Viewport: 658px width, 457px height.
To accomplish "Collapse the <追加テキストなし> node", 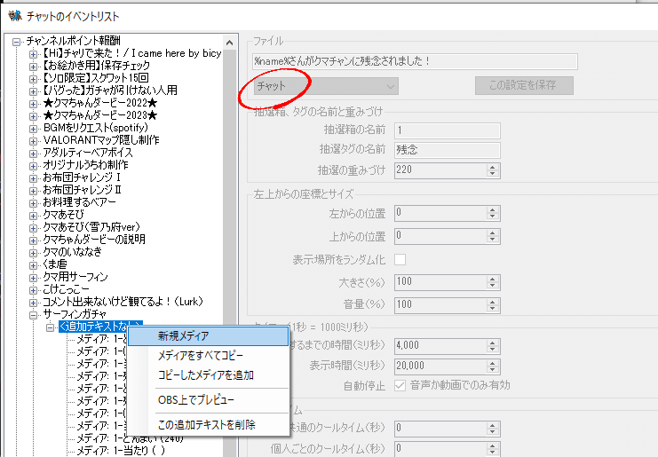I will click(x=50, y=327).
